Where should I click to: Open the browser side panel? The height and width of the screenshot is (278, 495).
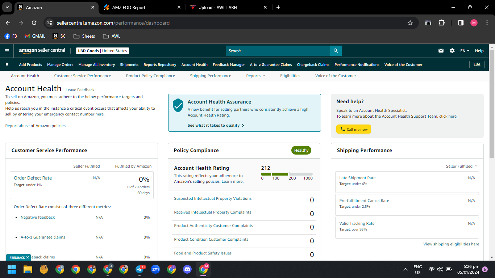461,23
